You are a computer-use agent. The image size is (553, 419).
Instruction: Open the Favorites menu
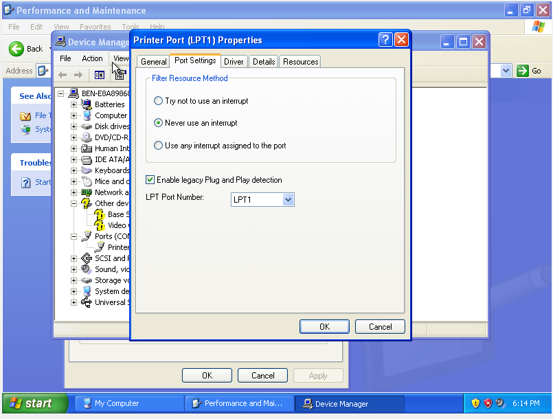coord(95,27)
